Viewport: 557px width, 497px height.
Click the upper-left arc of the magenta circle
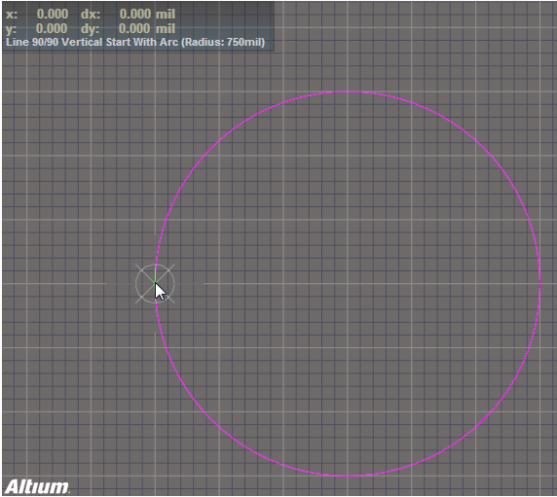pos(211,148)
